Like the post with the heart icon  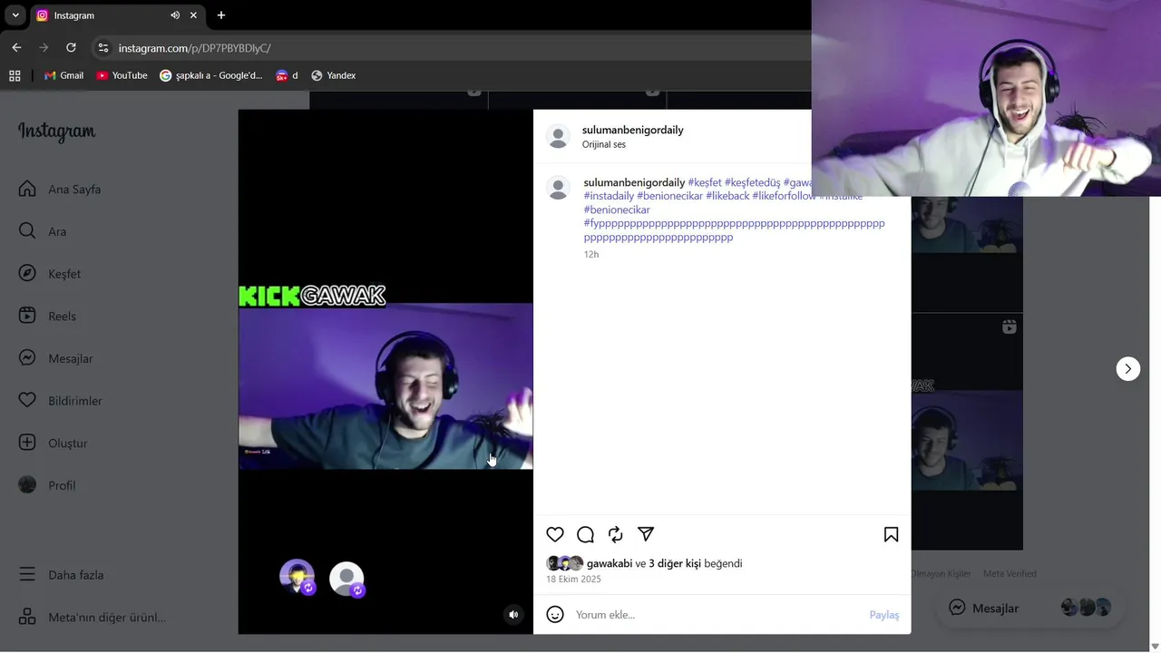(555, 535)
